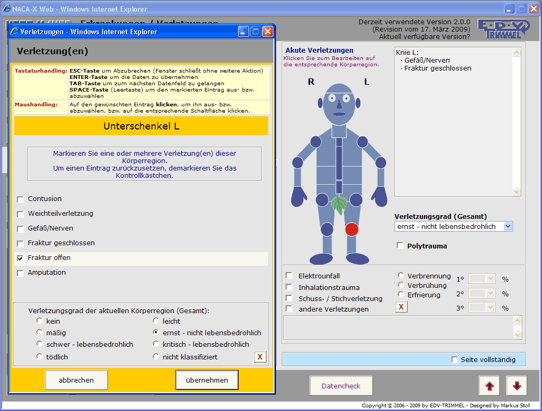Select the 'leicht' injury grade radio
Viewport: 542px width, 411px height.
coord(156,320)
